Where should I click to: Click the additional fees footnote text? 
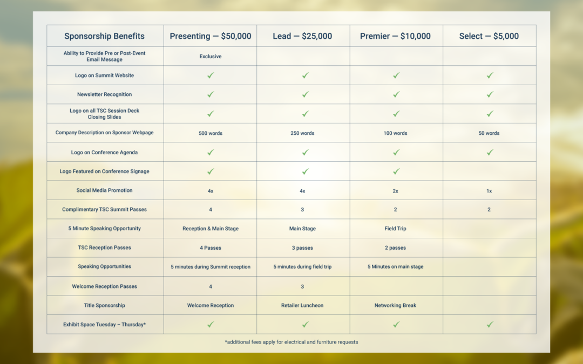click(291, 342)
